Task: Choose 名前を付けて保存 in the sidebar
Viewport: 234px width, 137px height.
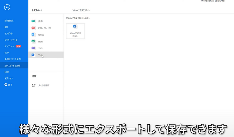Action: pyautogui.click(x=13, y=59)
